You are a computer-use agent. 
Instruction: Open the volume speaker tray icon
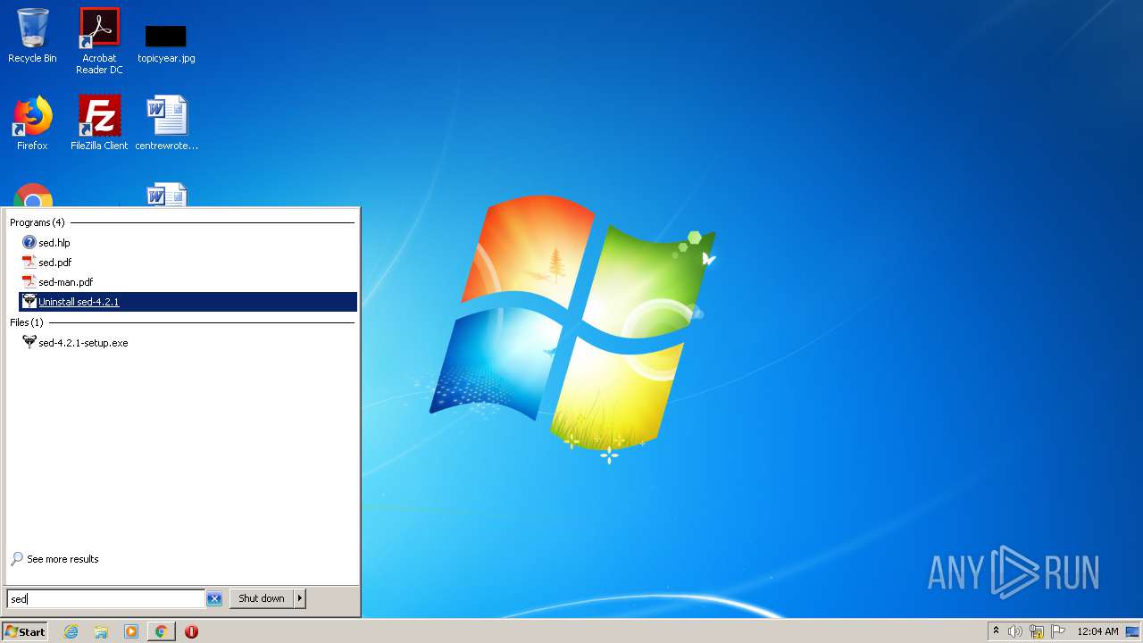pyautogui.click(x=1015, y=631)
